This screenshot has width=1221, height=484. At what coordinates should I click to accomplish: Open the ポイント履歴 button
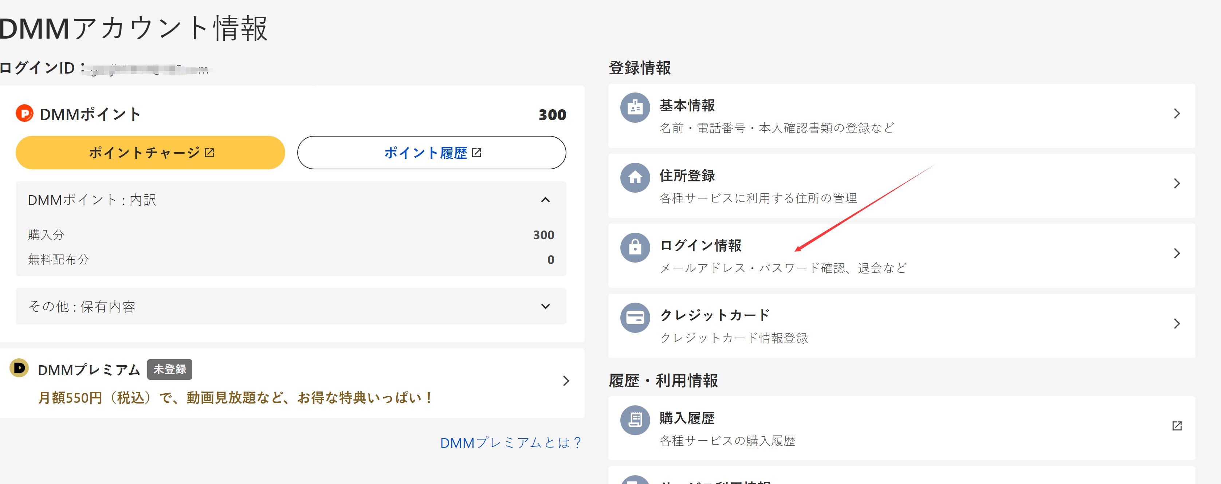click(x=431, y=153)
